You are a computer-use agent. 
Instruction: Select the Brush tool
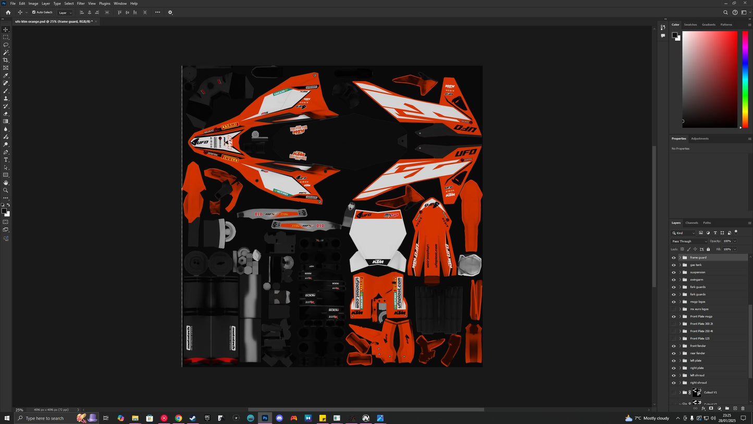(6, 90)
